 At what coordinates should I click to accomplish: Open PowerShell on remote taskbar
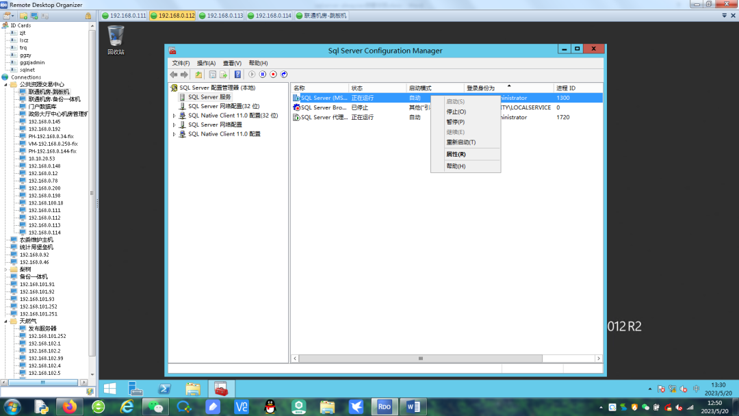[164, 389]
